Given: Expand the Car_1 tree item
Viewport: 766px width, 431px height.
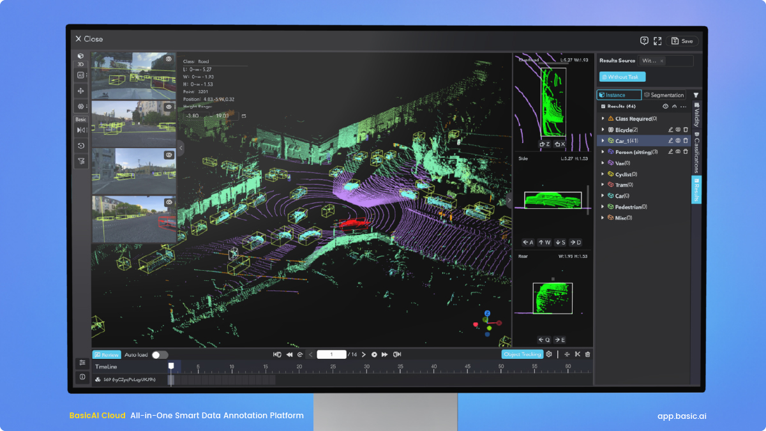Looking at the screenshot, I should pyautogui.click(x=603, y=140).
